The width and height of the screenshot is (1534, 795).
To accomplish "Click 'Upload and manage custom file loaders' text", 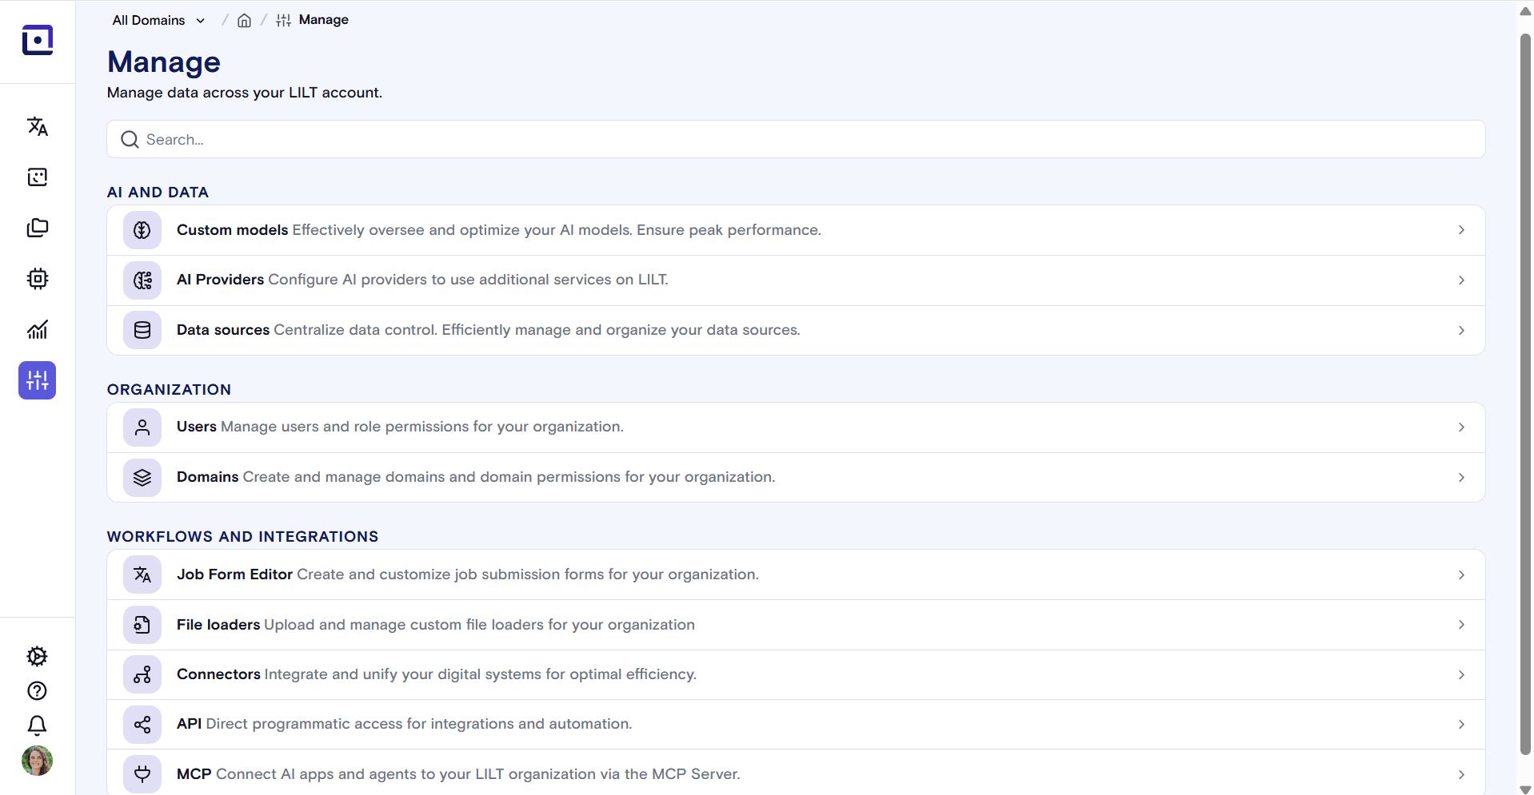I will click(x=404, y=625).
